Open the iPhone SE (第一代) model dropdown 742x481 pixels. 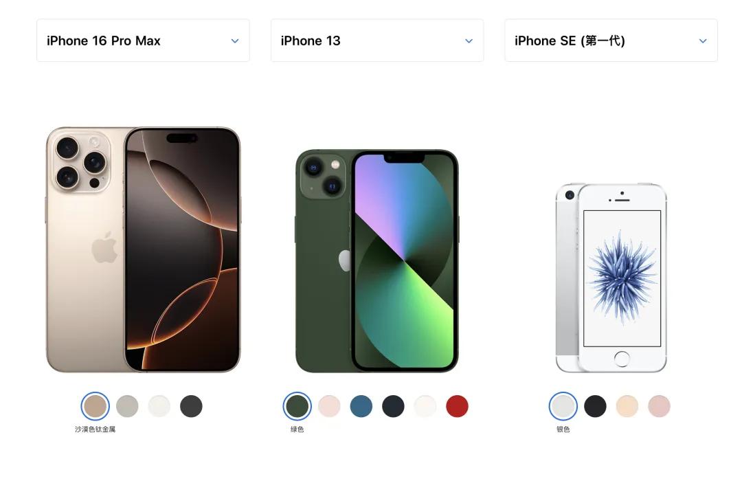[611, 41]
